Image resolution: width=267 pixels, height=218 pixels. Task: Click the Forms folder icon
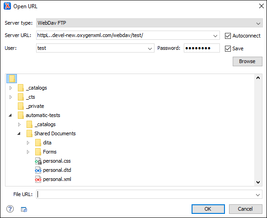38,152
